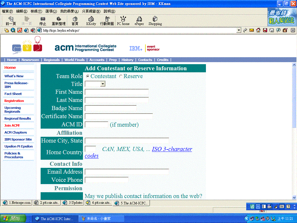Switch to the 3.Updates browser tab

(73, 203)
